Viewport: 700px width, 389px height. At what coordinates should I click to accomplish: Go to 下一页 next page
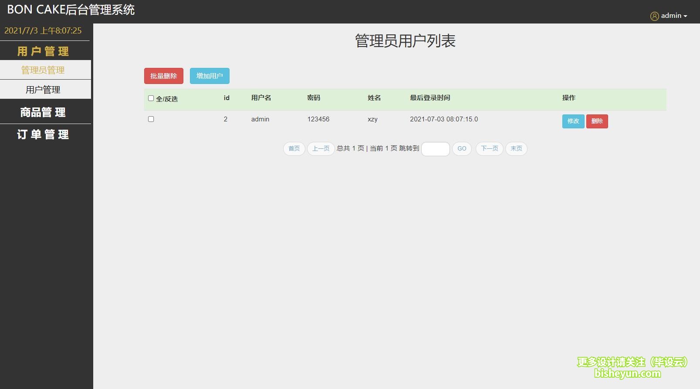[x=490, y=149]
